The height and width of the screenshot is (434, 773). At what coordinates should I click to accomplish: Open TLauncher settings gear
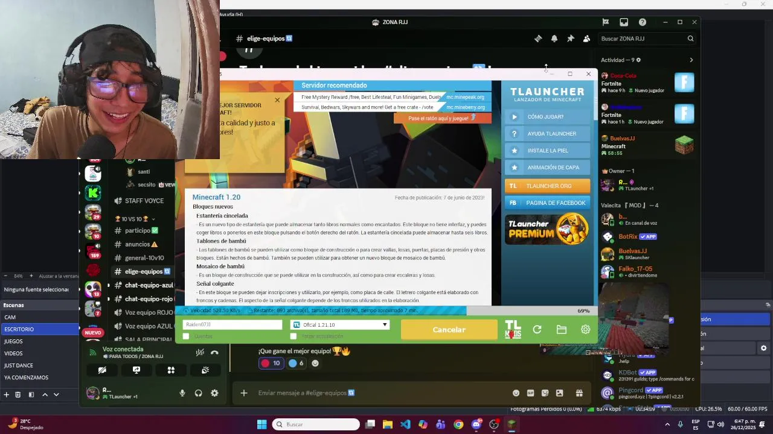click(x=585, y=330)
